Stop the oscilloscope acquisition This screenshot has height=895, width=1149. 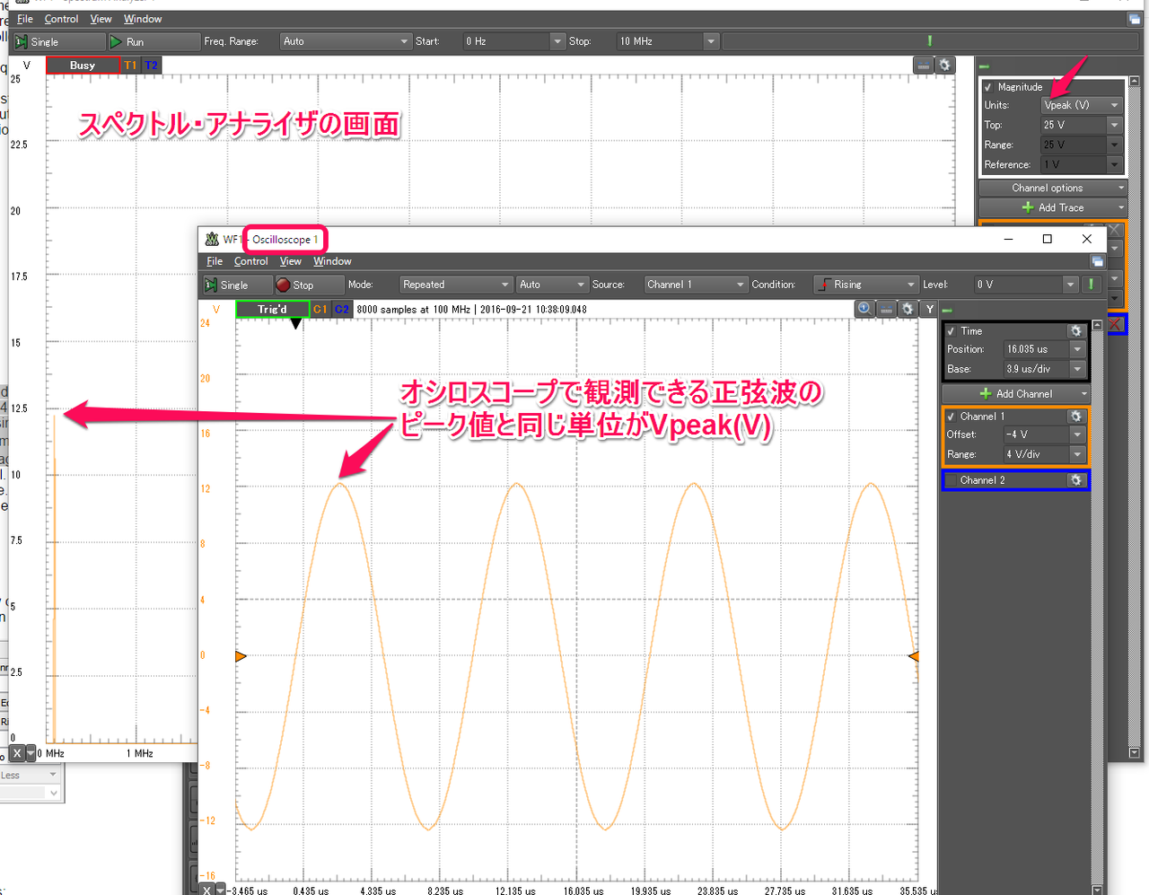click(x=295, y=285)
